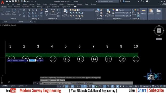166x93 pixels.
Task: Expand the Annotation panel
Action: click(53, 19)
